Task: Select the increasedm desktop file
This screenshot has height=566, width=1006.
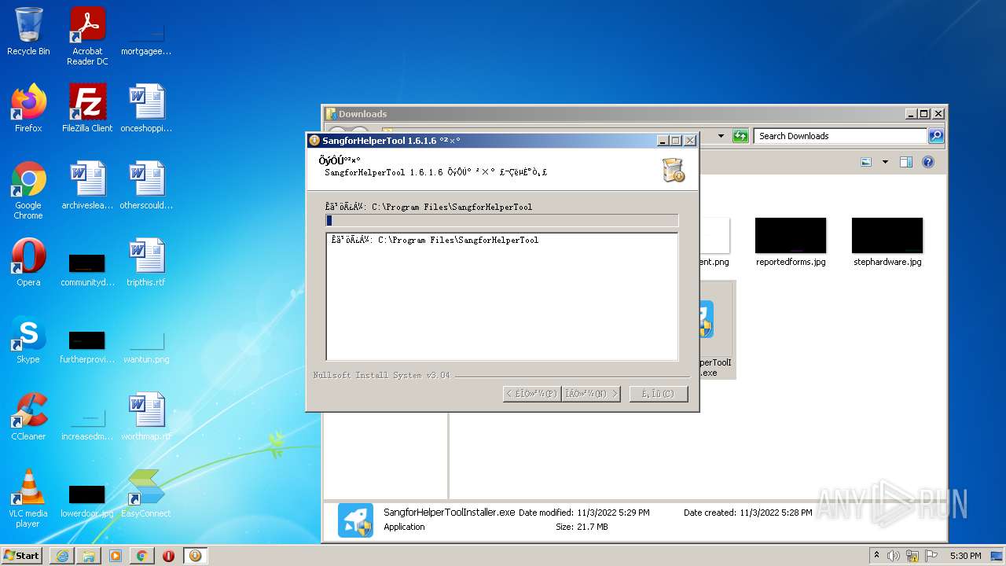Action: pos(87,422)
